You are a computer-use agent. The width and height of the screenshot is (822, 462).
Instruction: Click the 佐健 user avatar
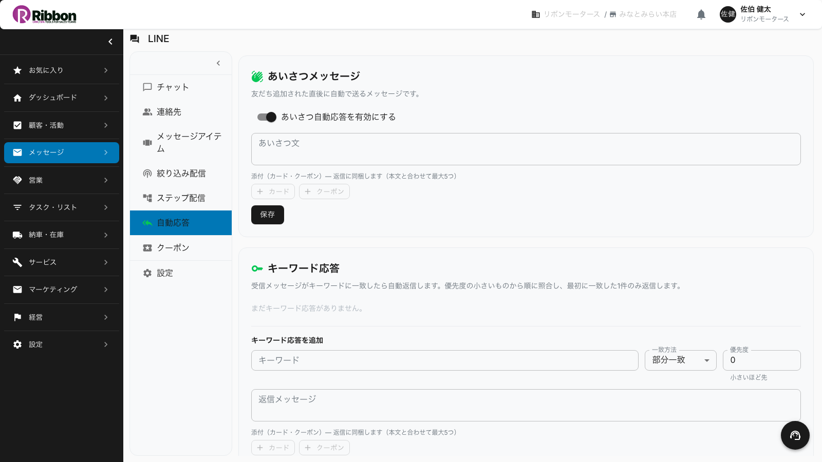pos(728,14)
